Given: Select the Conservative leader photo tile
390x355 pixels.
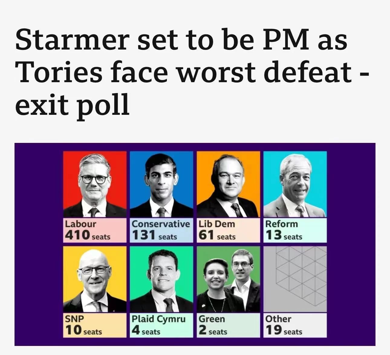Looking at the screenshot, I should click(161, 184).
